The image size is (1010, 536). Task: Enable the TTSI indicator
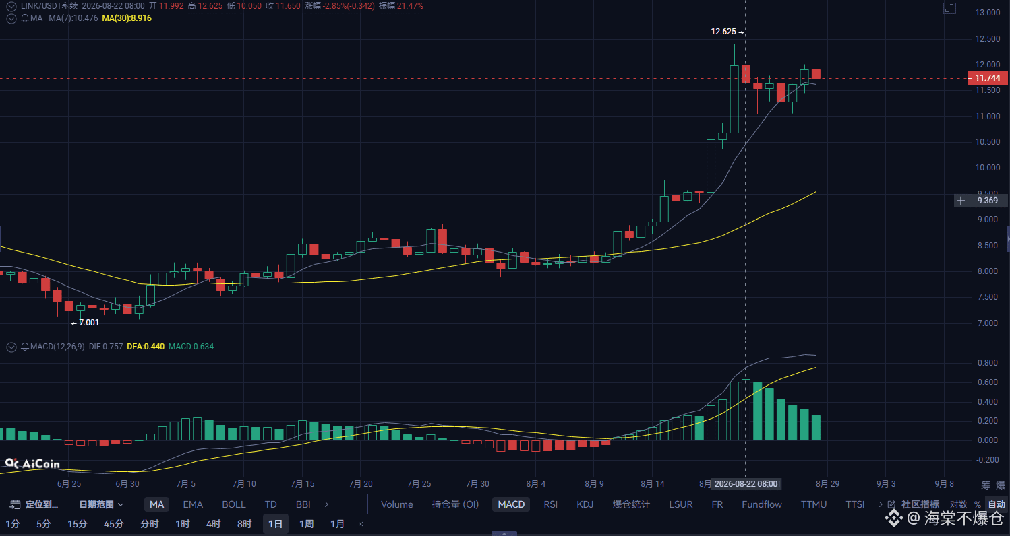(855, 504)
